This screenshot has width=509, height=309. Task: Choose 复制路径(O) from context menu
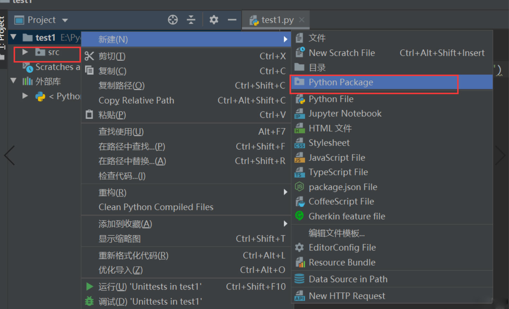click(x=186, y=85)
